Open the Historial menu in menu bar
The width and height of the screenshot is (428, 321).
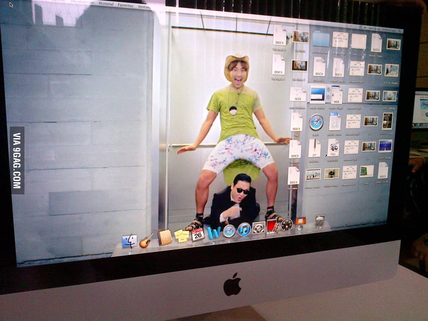tap(106, 4)
